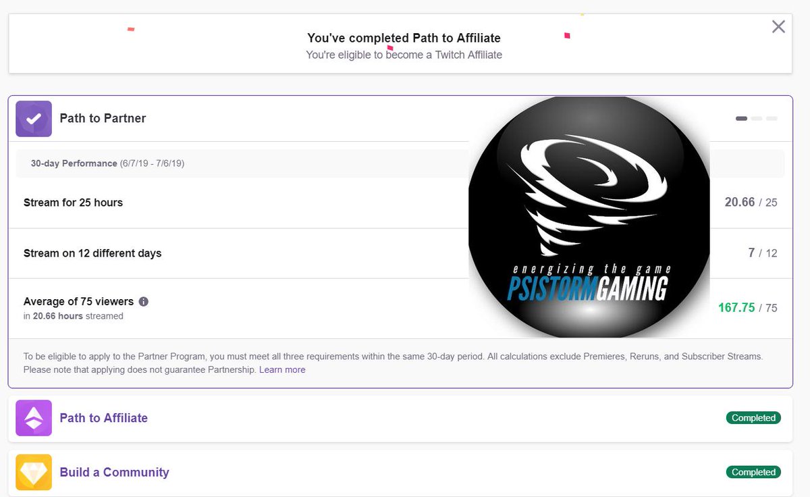The width and height of the screenshot is (810, 497).
Task: Click the 20.66 / 25 hours value
Action: 751,203
